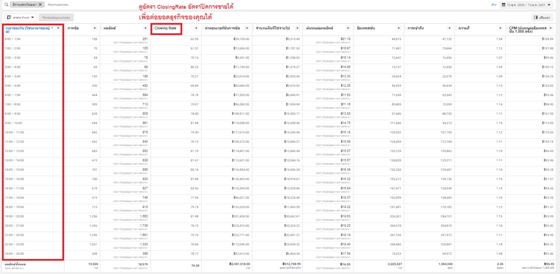Click the blue ล้าง clear link
This screenshot has height=274, width=560.
[494, 5]
